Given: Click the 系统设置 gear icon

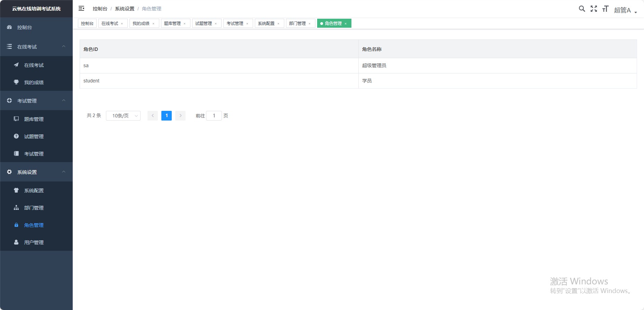Looking at the screenshot, I should coord(9,172).
